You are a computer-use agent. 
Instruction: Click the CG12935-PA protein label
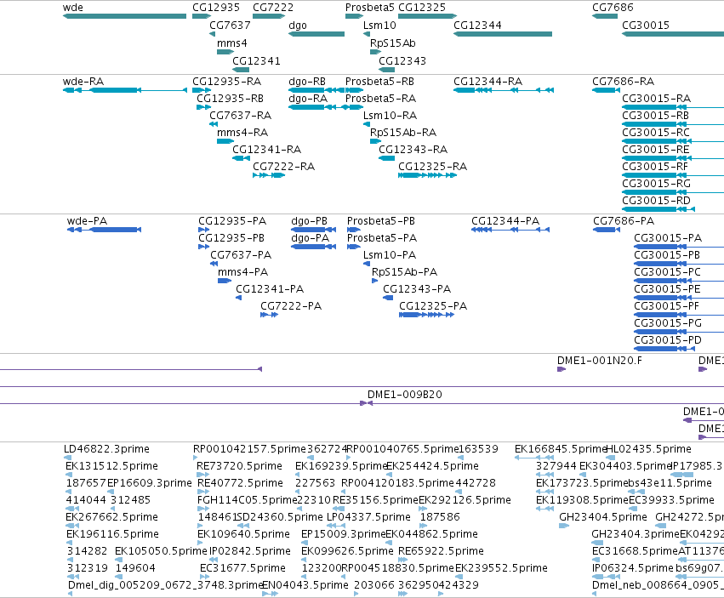coord(232,221)
